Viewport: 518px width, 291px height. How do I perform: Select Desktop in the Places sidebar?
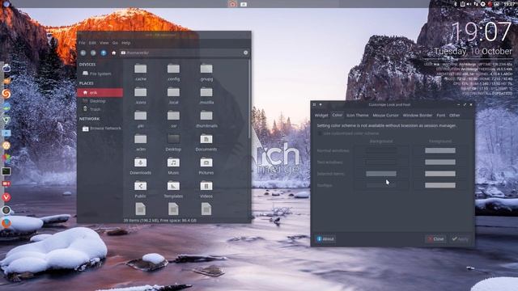100,101
